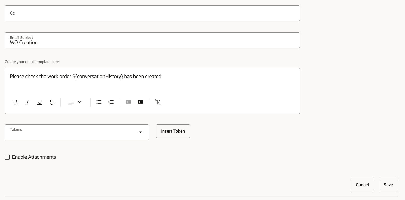Viewport: 405px width, 200px height.
Task: Apply strikethrough formatting
Action: 52,102
